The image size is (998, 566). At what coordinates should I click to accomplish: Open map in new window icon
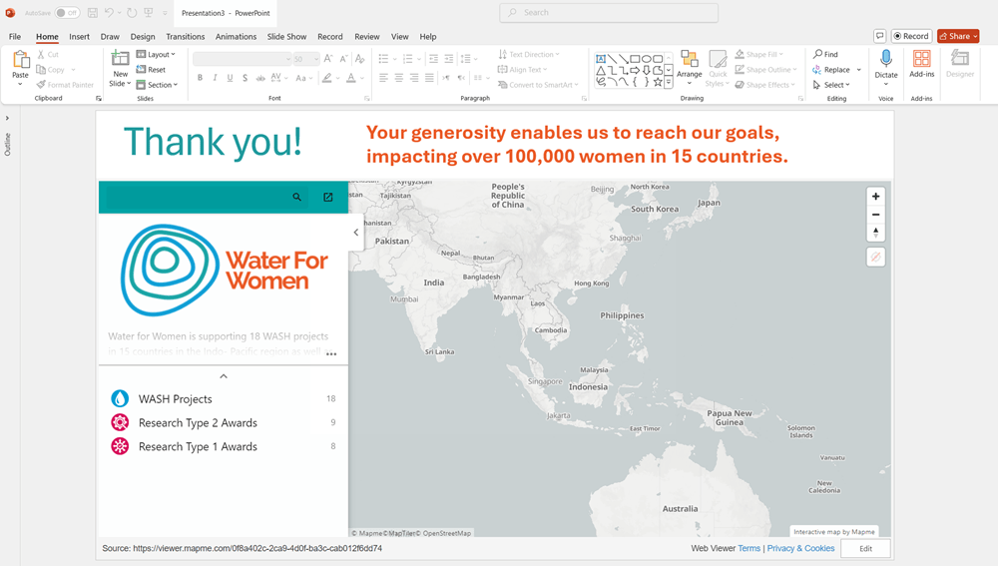(x=327, y=198)
